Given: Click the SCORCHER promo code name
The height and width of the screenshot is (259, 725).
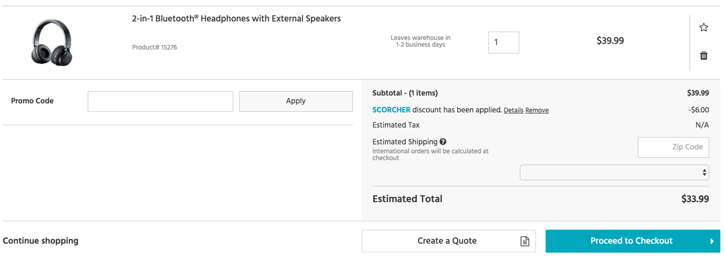Looking at the screenshot, I should click(x=391, y=110).
